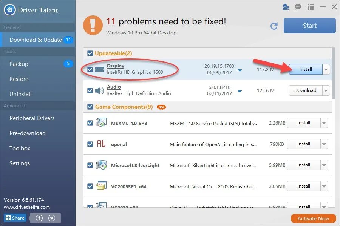Uncheck the Updateable(2) group checkbox

(x=90, y=53)
